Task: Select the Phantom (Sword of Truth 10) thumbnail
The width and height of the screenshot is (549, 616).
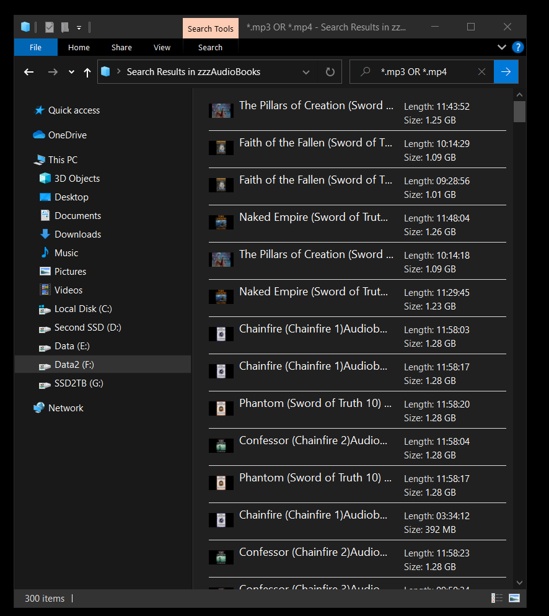Action: click(221, 408)
